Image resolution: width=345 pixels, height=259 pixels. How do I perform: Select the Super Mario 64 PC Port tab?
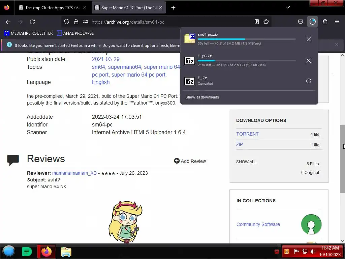click(129, 8)
